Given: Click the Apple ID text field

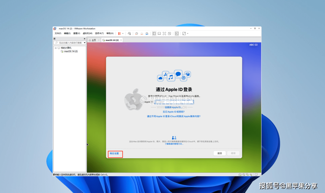Looking at the screenshot, I should [x=174, y=102].
